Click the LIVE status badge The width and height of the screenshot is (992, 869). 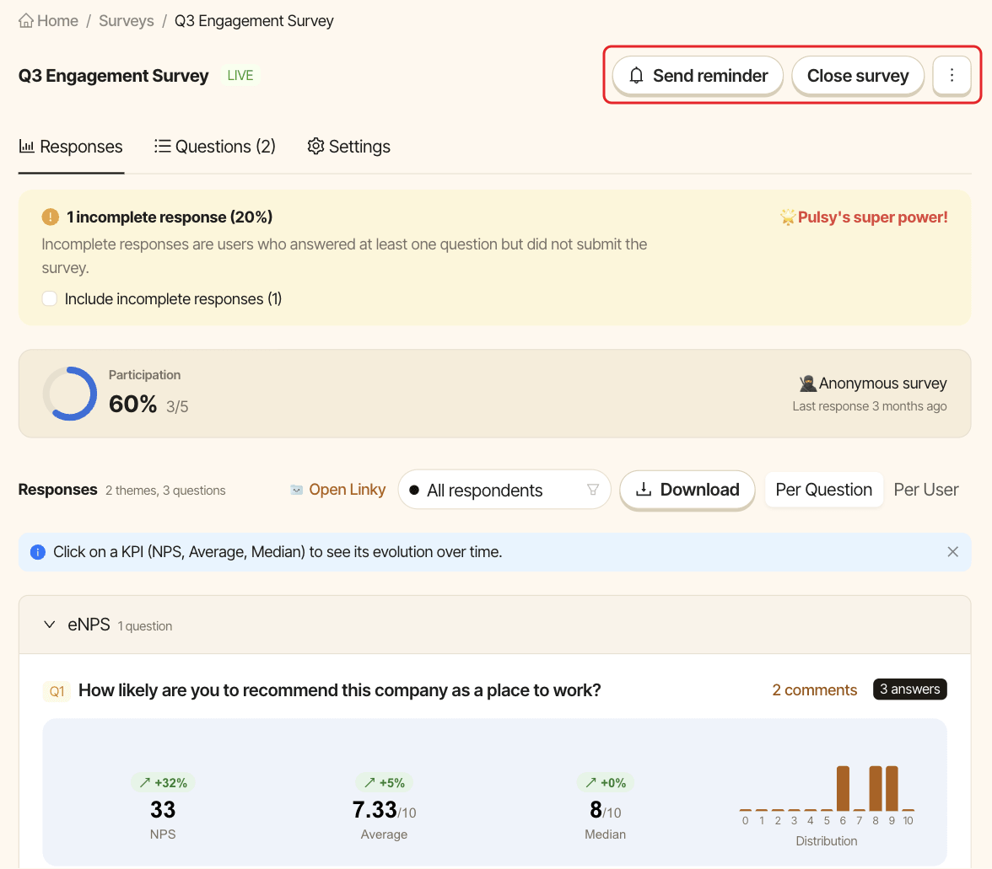[x=240, y=76]
